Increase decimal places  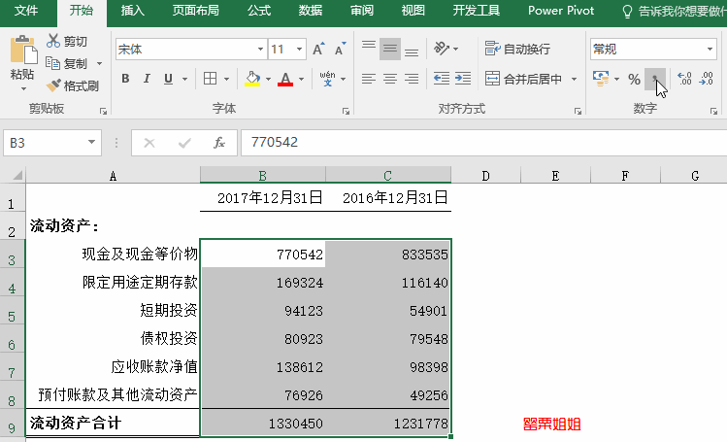684,79
